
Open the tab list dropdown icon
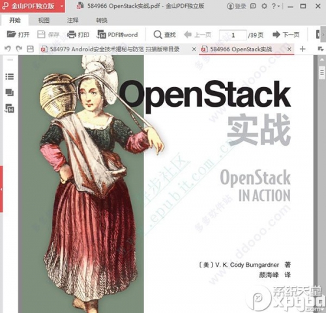320,49
